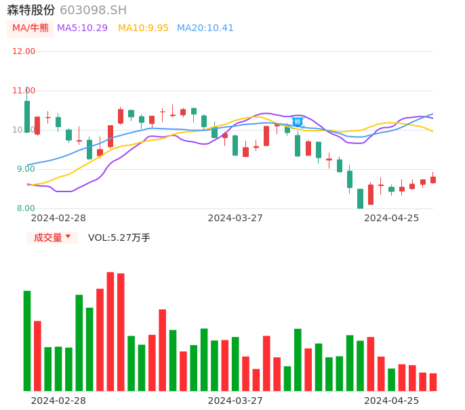Toggle the MA20:10.41 legend label
The image size is (465, 410).
click(x=205, y=28)
